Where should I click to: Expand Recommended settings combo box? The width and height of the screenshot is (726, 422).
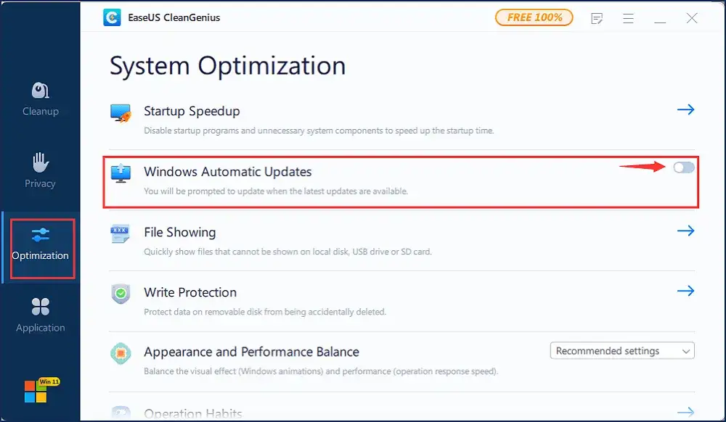pos(685,350)
